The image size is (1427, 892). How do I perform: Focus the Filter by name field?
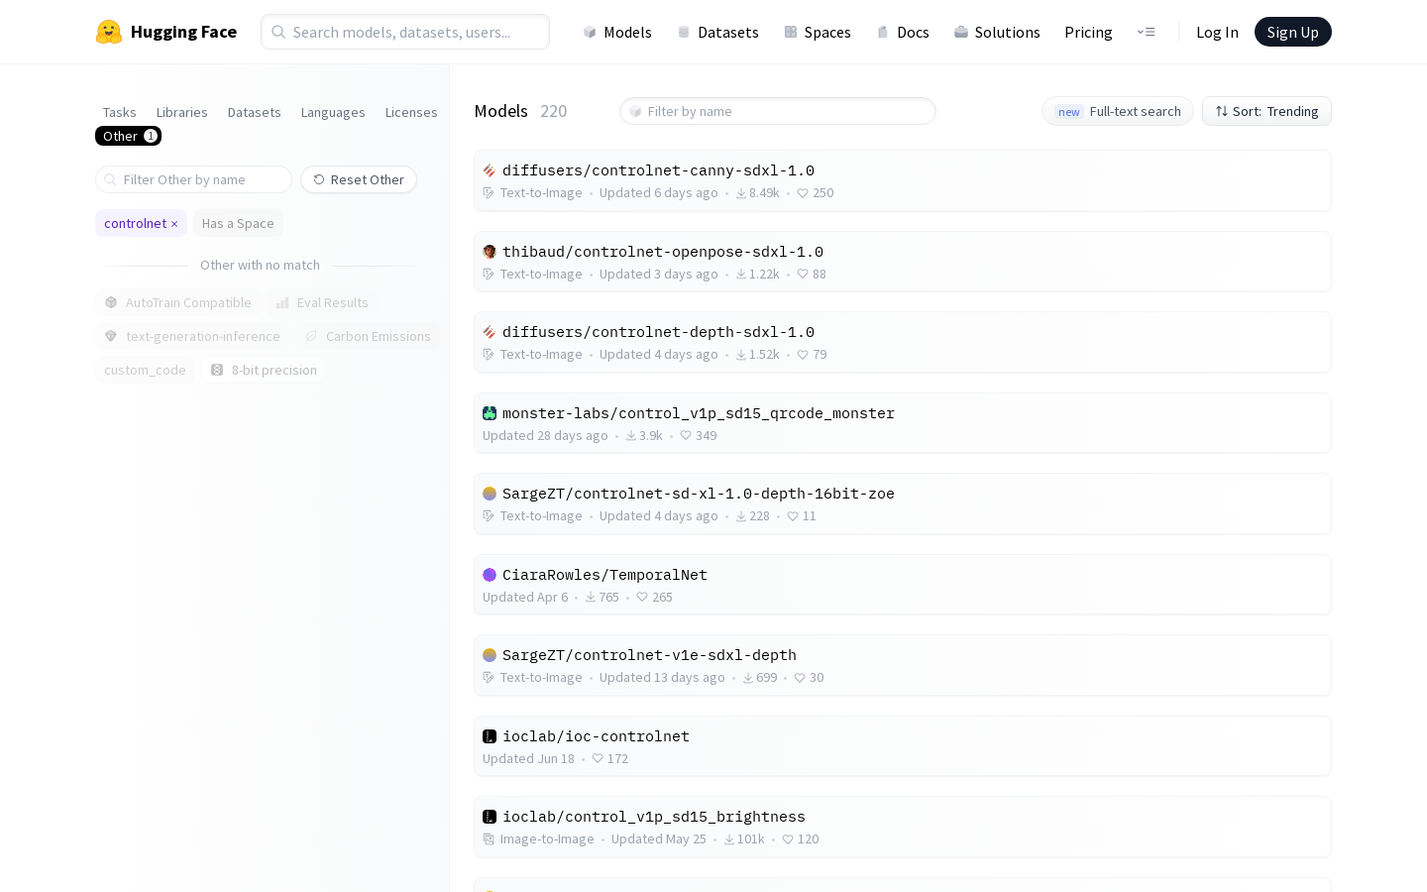point(778,111)
